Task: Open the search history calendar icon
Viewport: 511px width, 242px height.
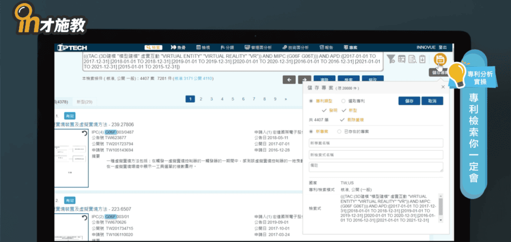Action: point(402,59)
